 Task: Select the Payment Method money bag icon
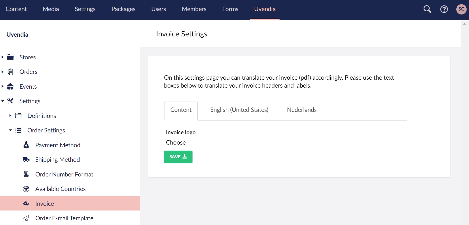tap(26, 145)
